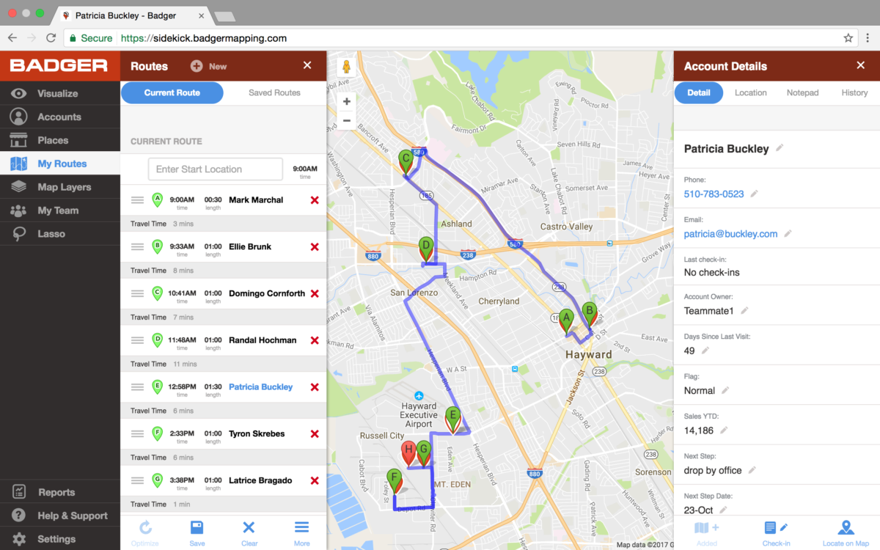Select the Lasso tool

(44, 233)
